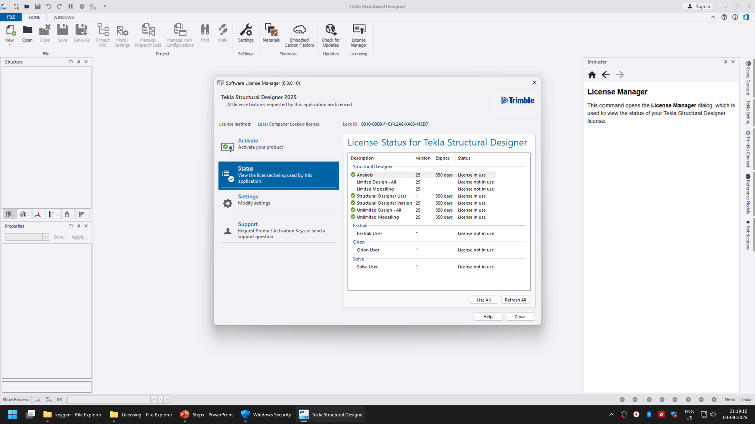Show hidden icons in the system tray

[x=611, y=415]
